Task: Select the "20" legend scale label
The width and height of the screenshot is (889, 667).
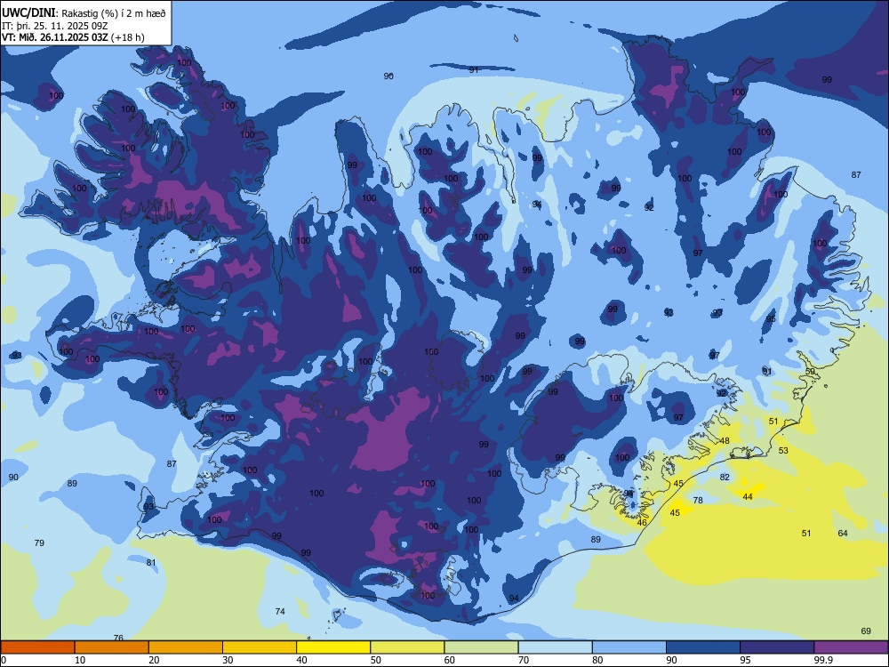Action: point(154,660)
